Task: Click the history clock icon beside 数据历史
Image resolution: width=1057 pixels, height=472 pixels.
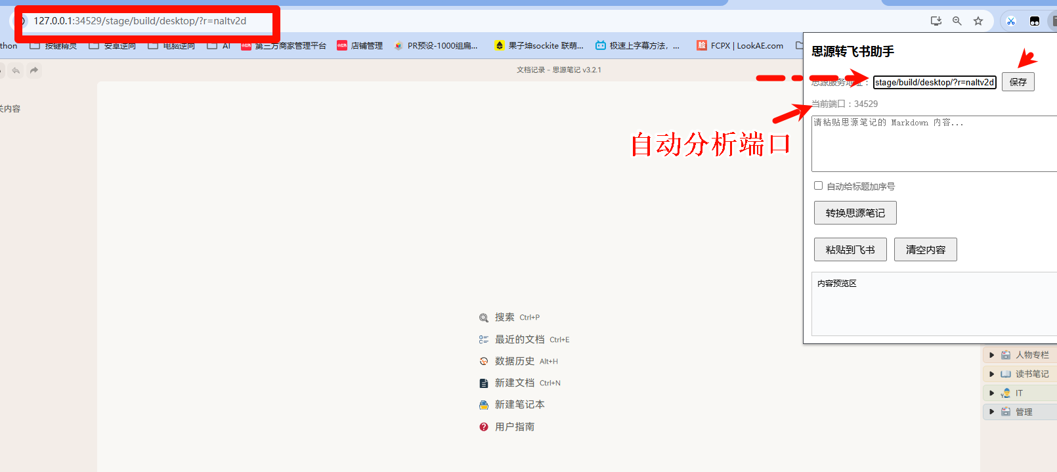Action: (484, 362)
